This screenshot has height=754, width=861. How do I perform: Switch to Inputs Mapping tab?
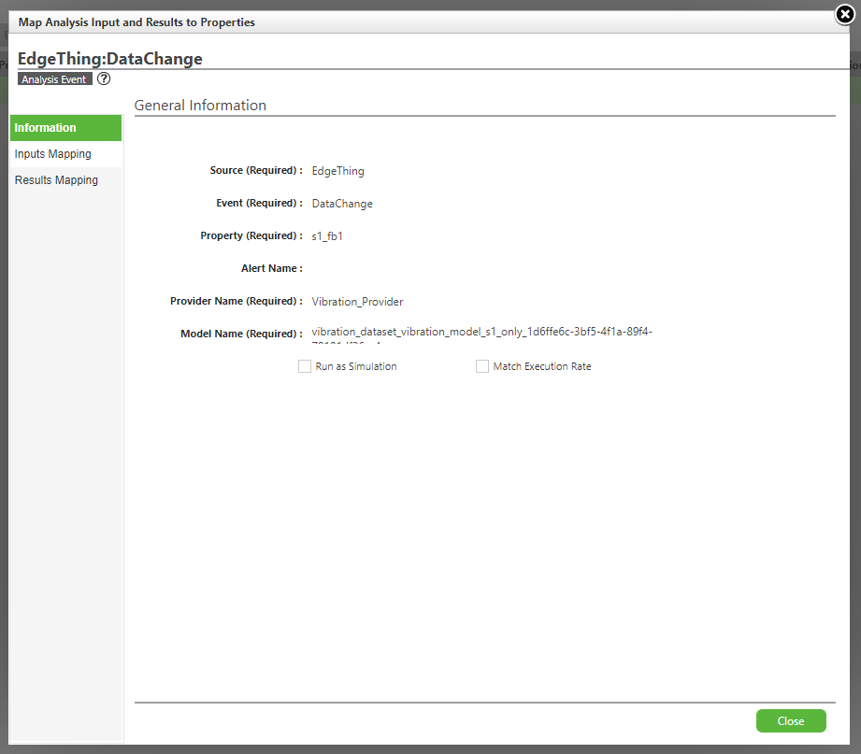[x=65, y=154]
